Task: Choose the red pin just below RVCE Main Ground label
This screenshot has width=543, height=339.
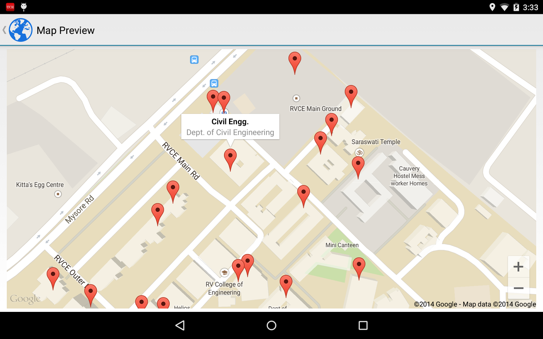Action: click(x=331, y=124)
